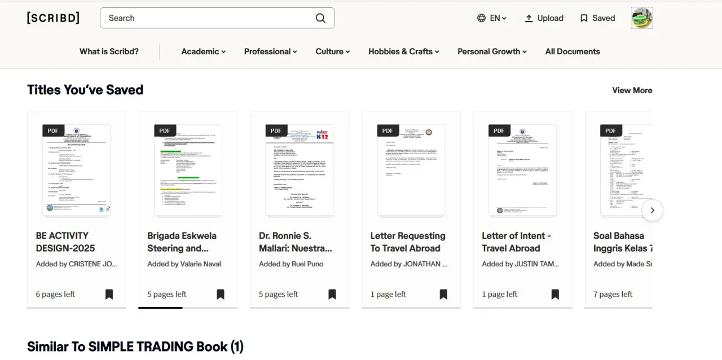Click Titles You've Saved heading
The image size is (722, 360).
85,90
